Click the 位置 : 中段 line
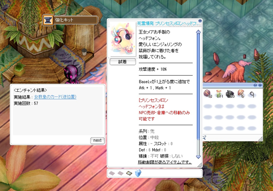 149,138
